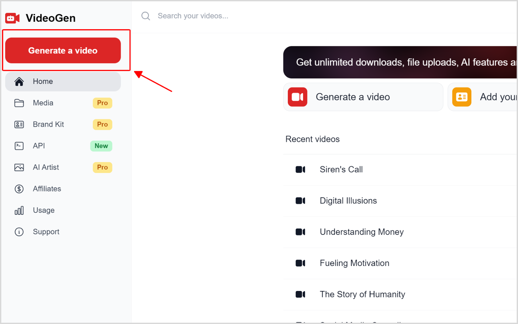Screen dimensions: 518x324
Task: Click the camera icon beside Understanding Money
Action: click(300, 232)
